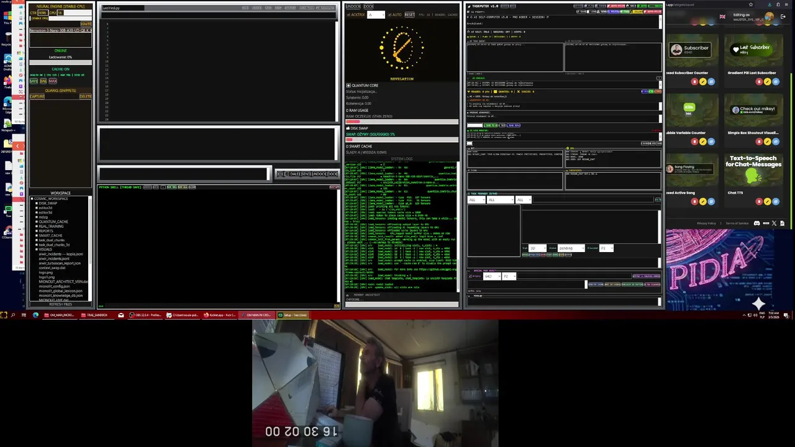The height and width of the screenshot is (447, 795).
Task: Open the QUANTUM_CACHE folder in workspace
Action: [53, 222]
